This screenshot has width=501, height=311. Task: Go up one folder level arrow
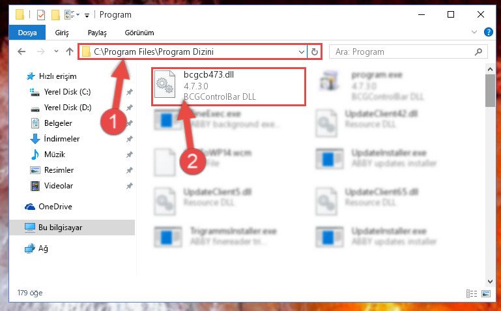(69, 52)
